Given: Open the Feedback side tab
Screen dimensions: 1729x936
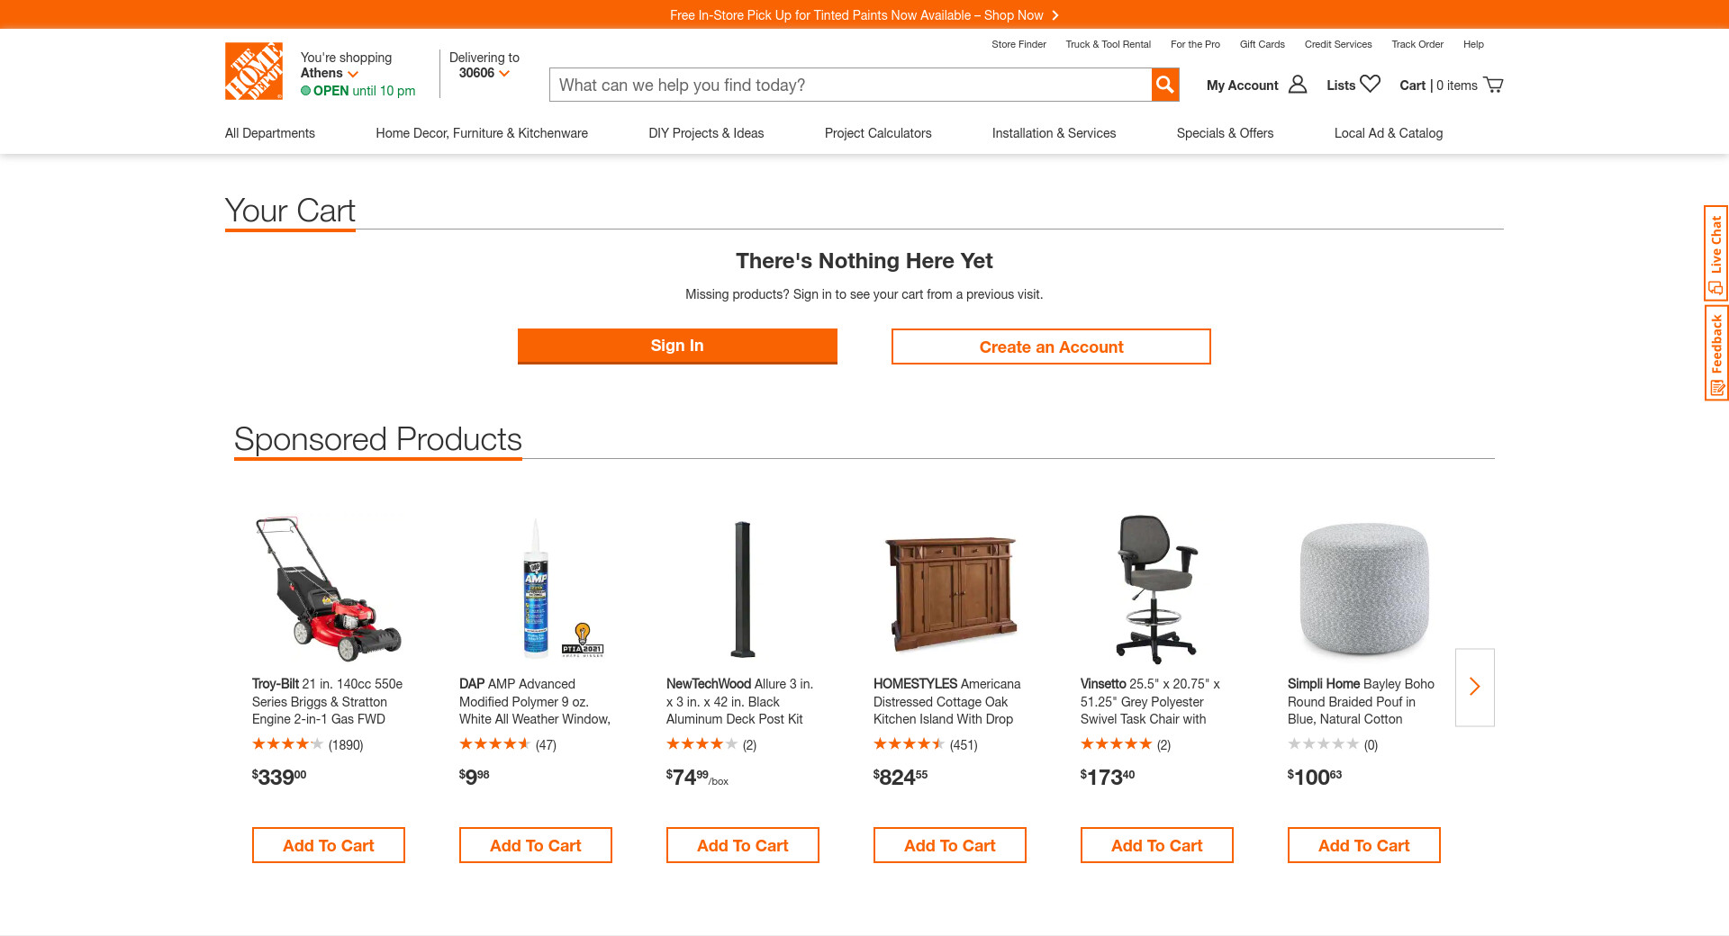Looking at the screenshot, I should [x=1715, y=353].
